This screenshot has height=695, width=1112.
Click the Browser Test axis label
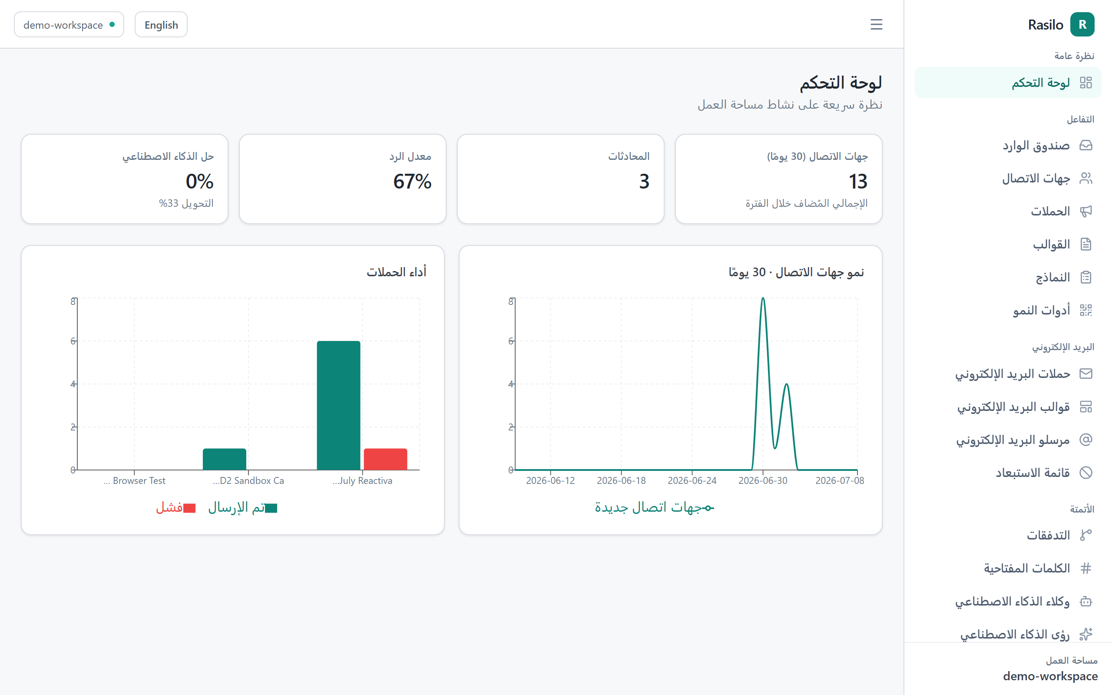[x=134, y=481]
